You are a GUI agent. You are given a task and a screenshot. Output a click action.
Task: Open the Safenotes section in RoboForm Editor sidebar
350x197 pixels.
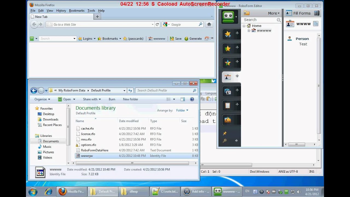tap(227, 105)
